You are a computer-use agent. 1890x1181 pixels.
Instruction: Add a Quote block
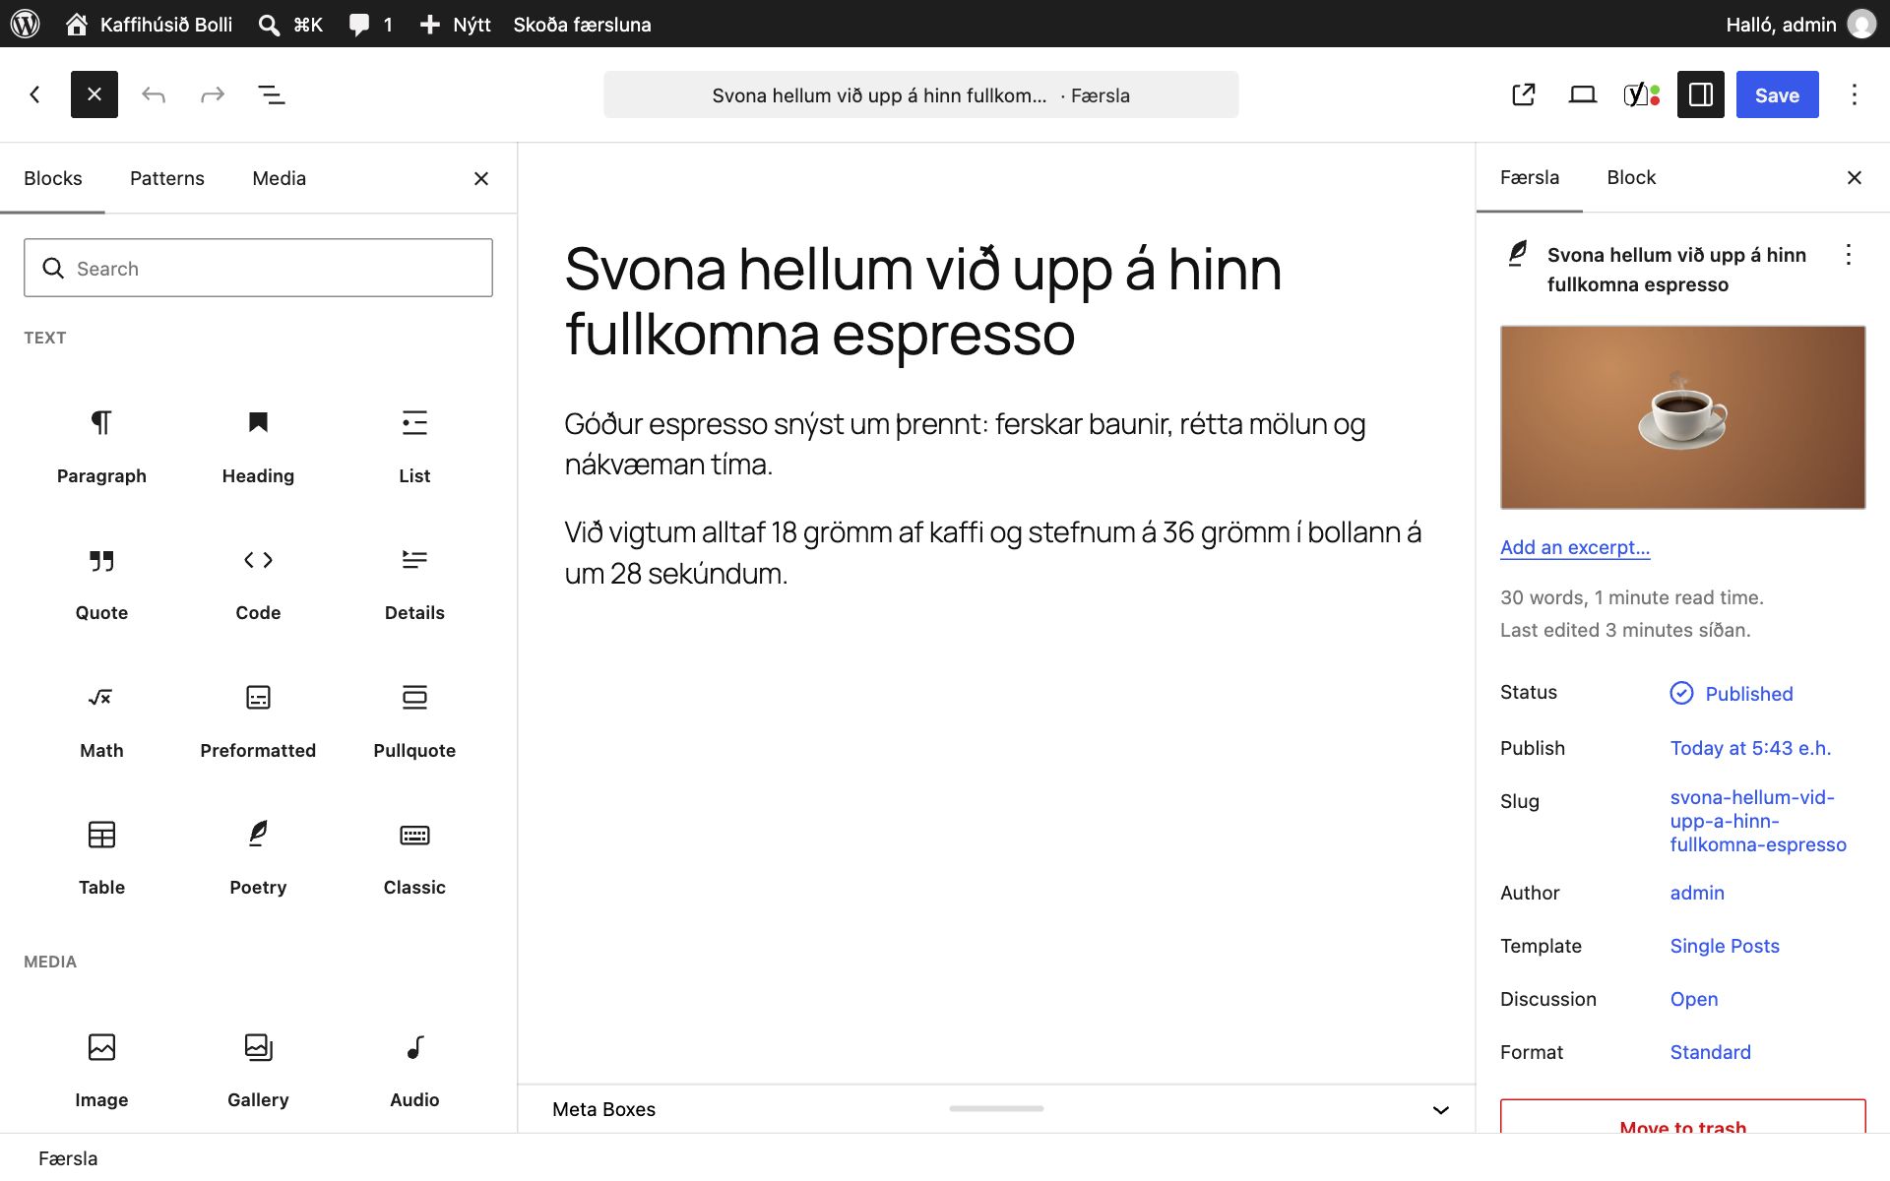point(101,585)
